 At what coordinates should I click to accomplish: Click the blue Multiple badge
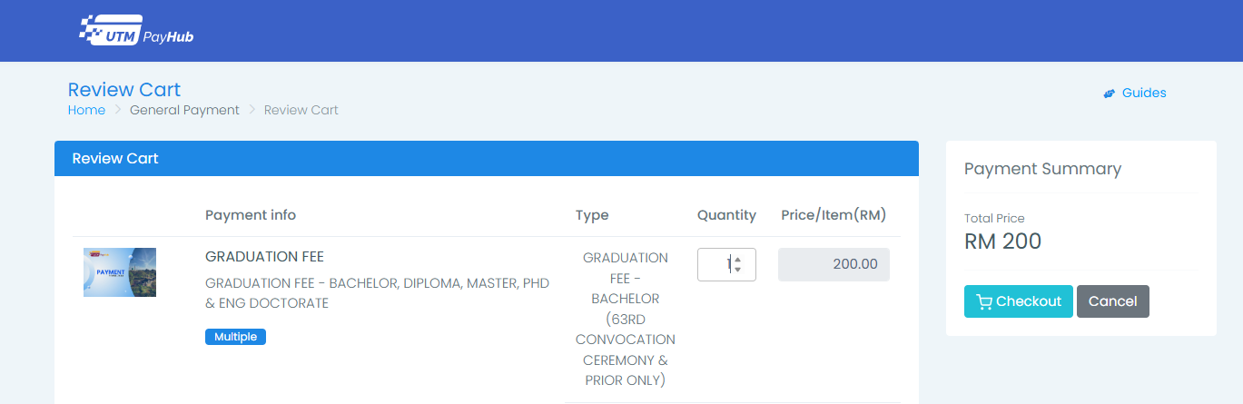click(235, 337)
